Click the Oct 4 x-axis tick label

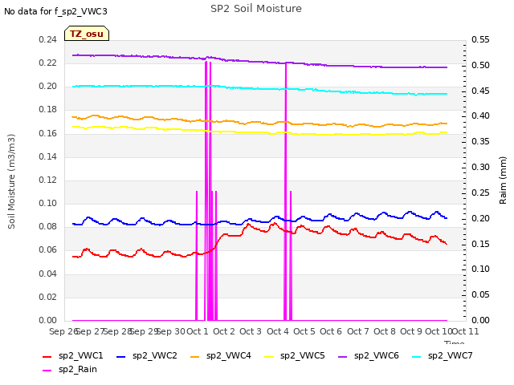[278, 331]
